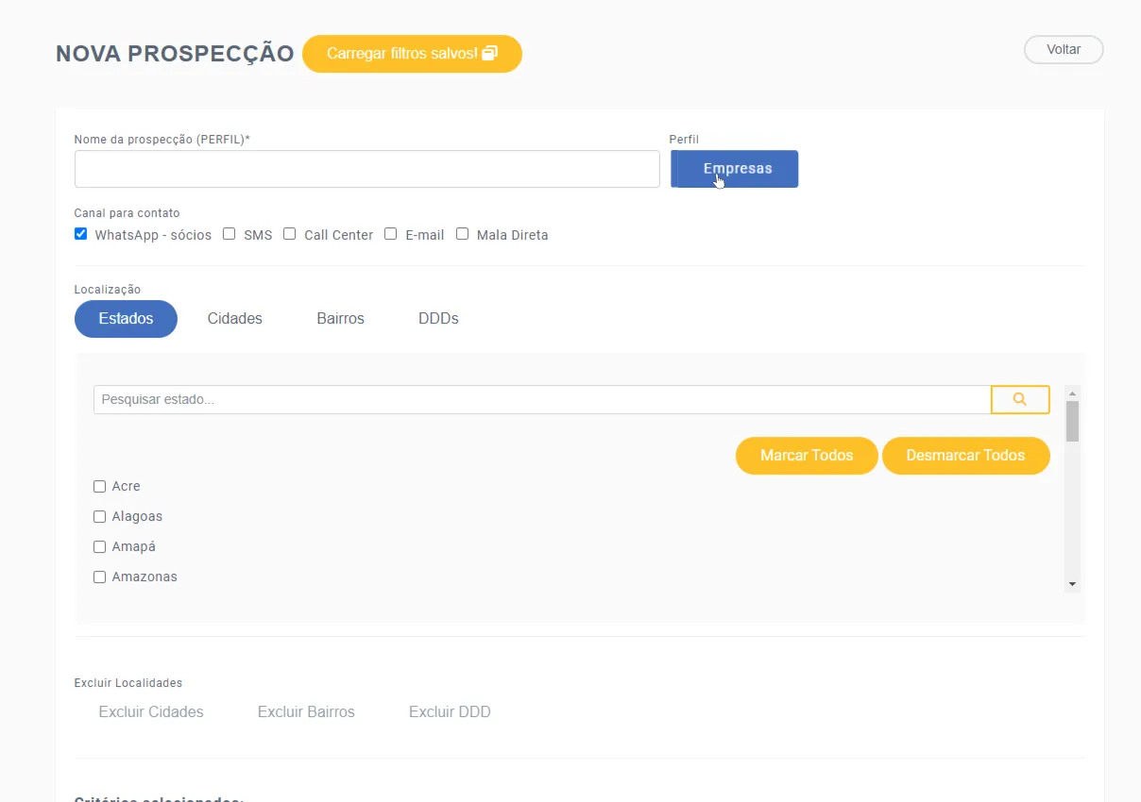Click the state list scrollbar thumb
This screenshot has height=802, width=1141.
[1072, 421]
